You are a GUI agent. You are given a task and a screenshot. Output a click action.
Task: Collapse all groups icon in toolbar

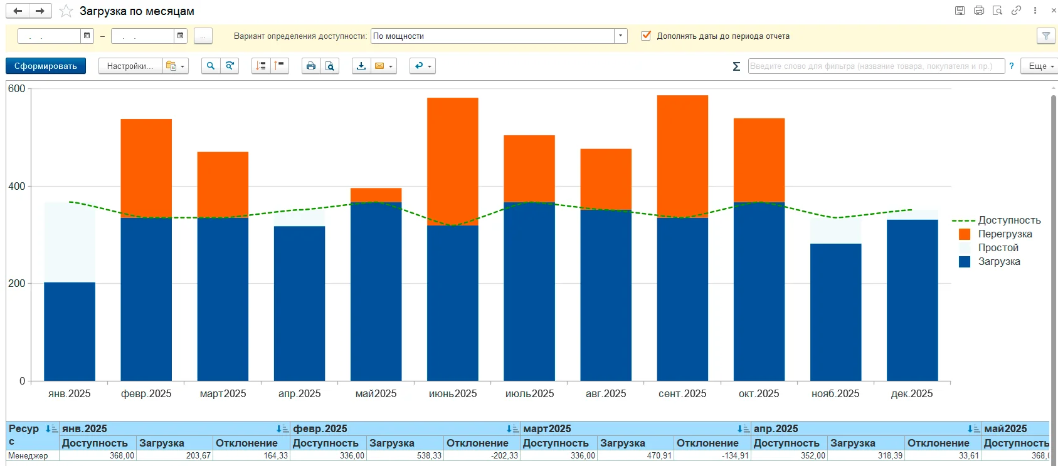click(280, 66)
